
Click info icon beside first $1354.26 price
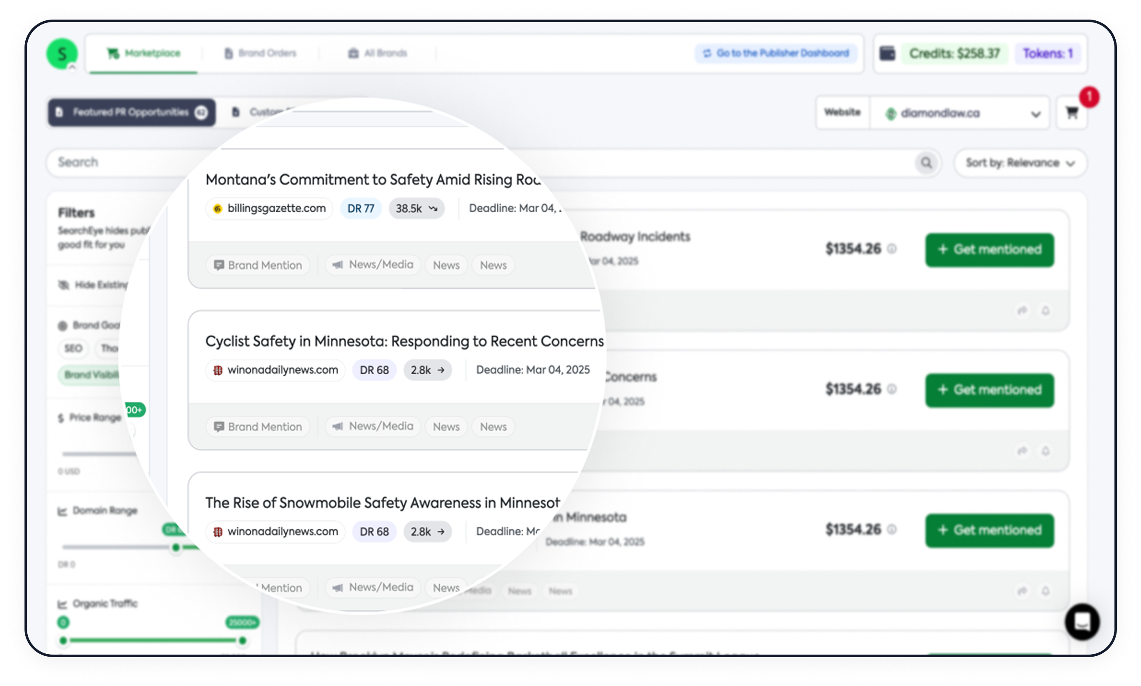[x=891, y=249]
